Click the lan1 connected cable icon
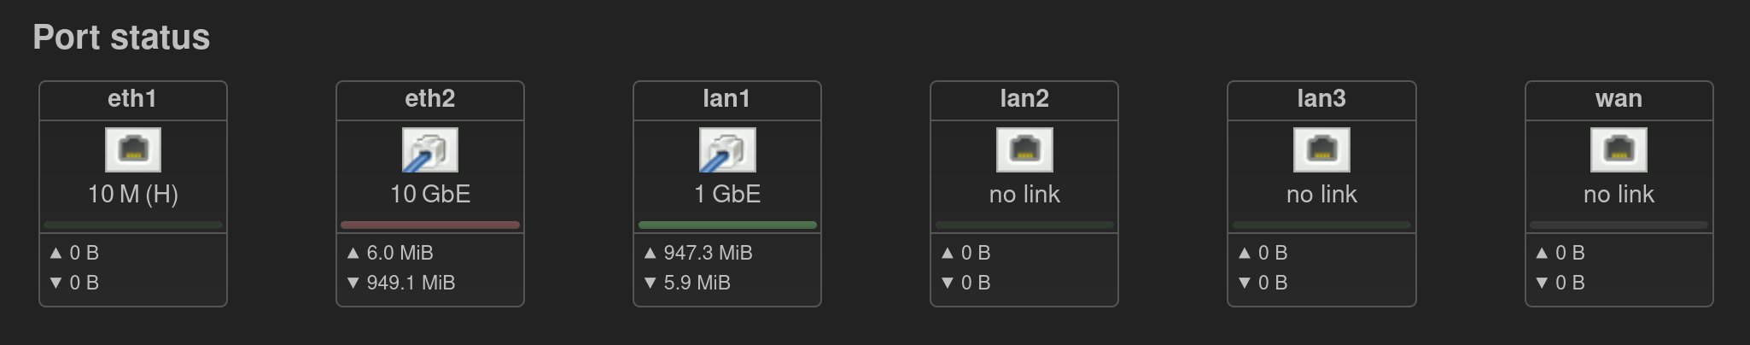The image size is (1750, 345). coord(727,149)
